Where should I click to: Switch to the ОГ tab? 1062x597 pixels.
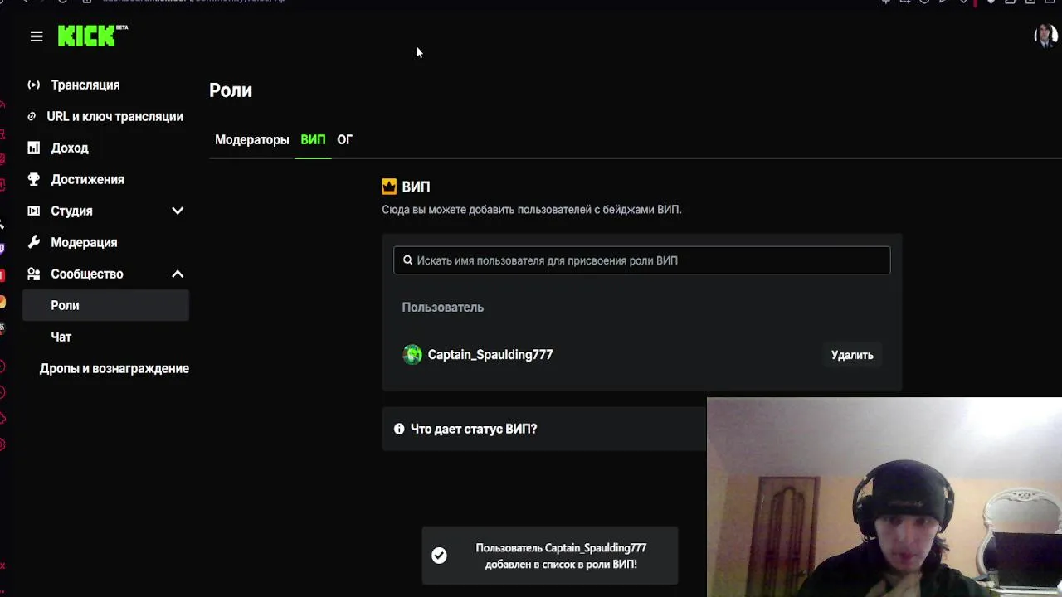(x=344, y=139)
